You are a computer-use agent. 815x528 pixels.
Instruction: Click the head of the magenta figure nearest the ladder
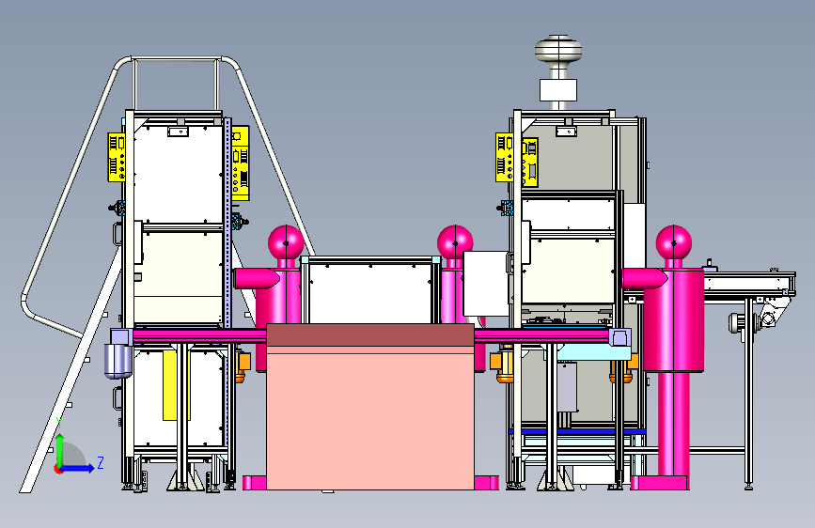(286, 242)
